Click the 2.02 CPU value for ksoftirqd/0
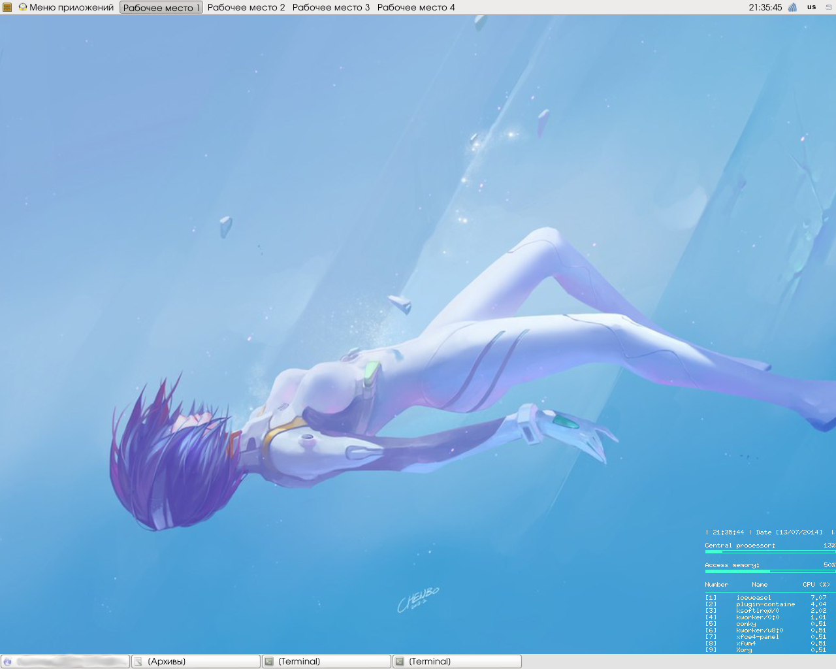The height and width of the screenshot is (669, 836). click(x=818, y=611)
